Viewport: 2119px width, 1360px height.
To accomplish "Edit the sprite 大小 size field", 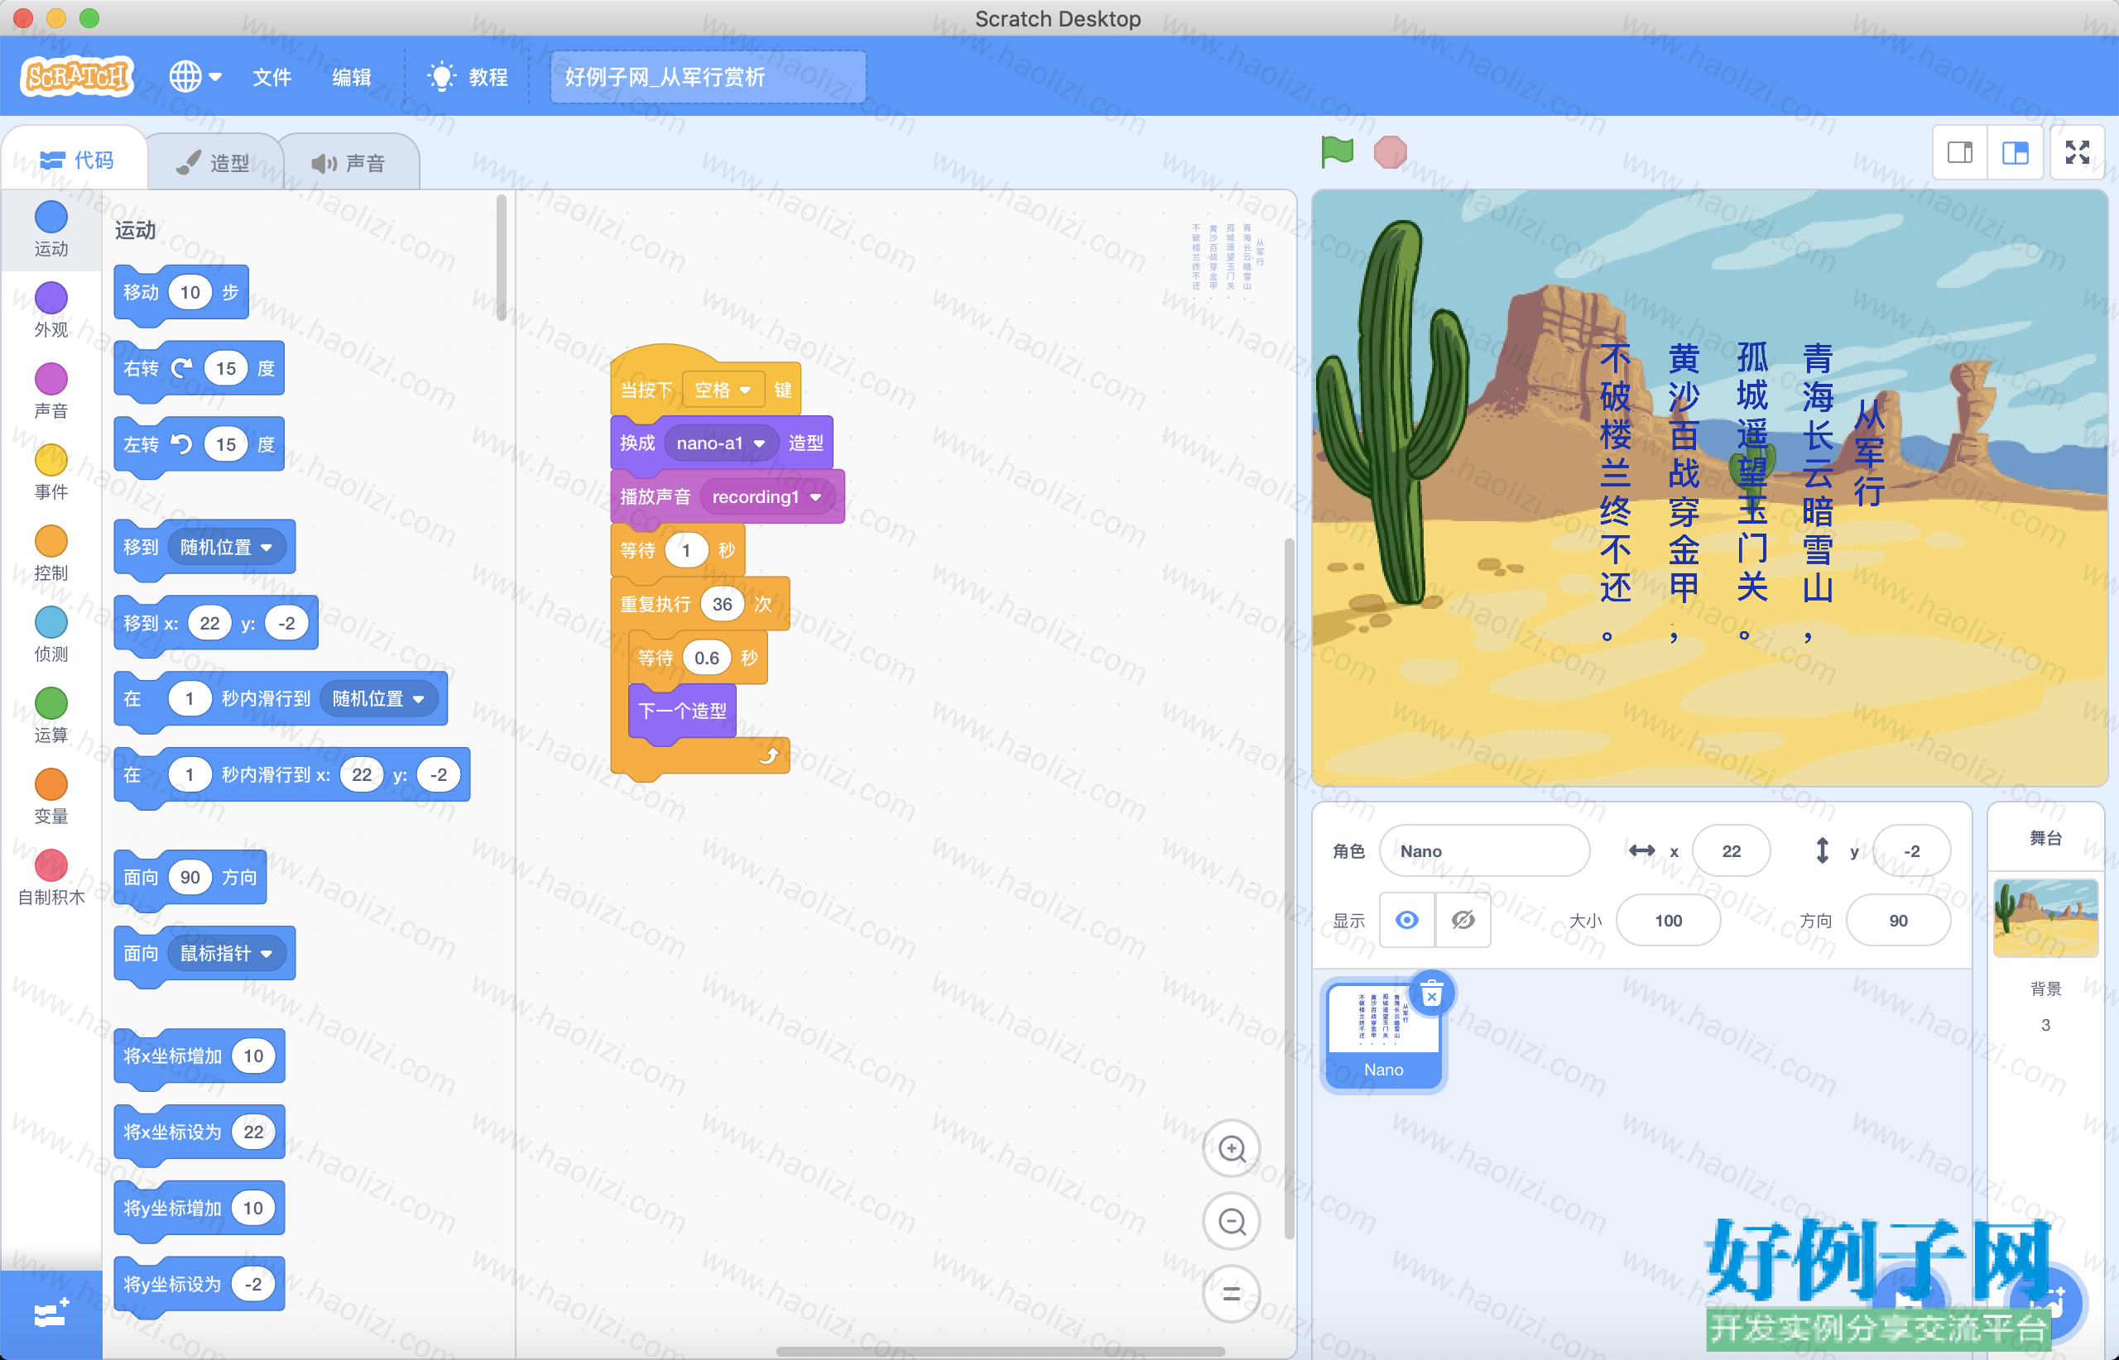I will [x=1667, y=920].
